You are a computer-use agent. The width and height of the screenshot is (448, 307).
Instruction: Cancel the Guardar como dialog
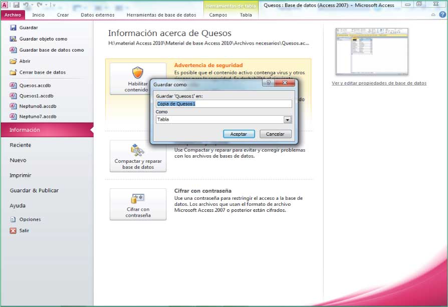275,134
